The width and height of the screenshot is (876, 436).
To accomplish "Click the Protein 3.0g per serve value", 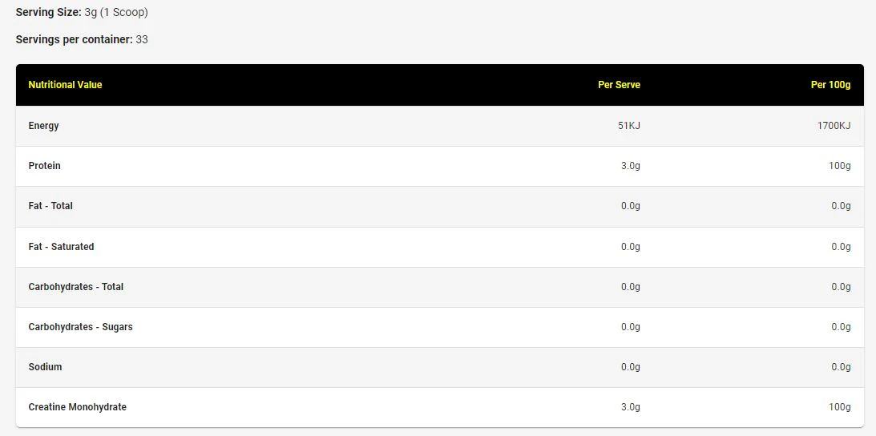I will 631,166.
